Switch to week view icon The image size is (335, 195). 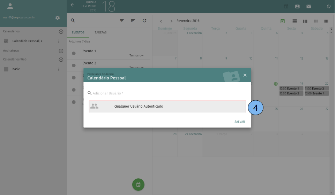305,21
